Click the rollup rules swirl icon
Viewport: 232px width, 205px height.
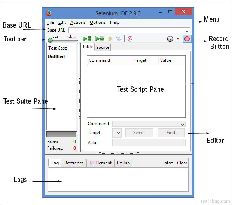(130, 39)
